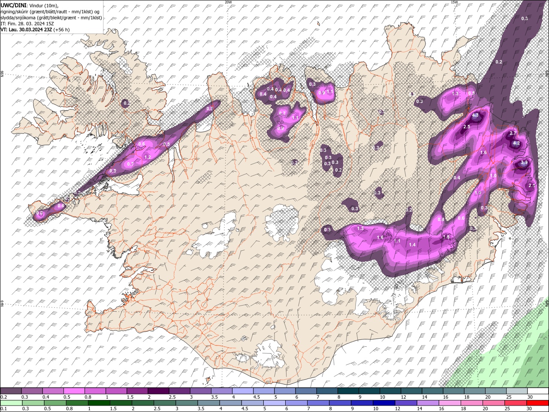Image resolution: width=549 pixels, height=412 pixels.
Task: Pick the top legend swatch labeled 25
Action: [x=517, y=391]
